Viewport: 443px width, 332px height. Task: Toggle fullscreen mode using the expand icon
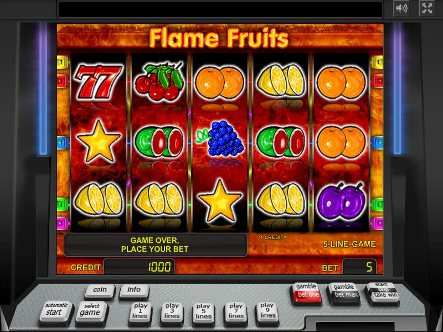427,8
